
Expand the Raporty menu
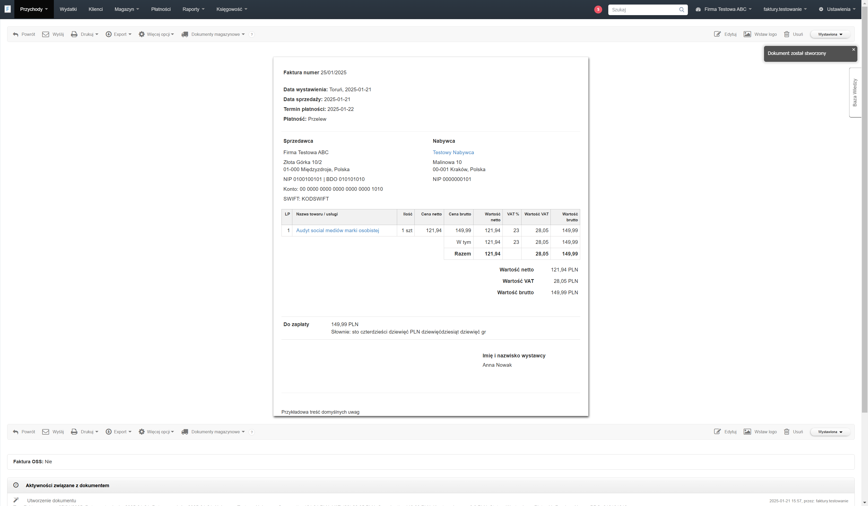coord(193,9)
